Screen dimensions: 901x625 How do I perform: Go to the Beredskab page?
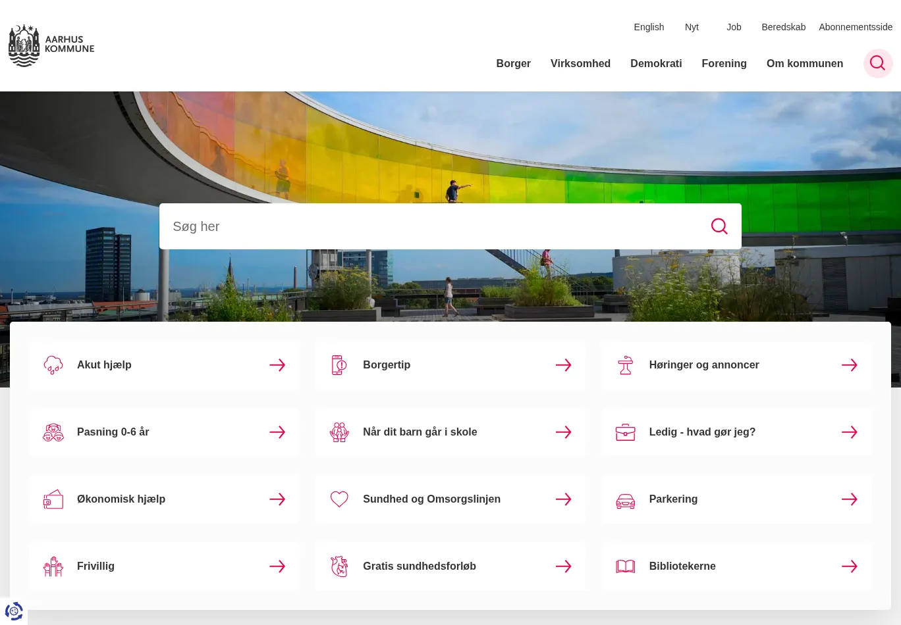pos(783,27)
